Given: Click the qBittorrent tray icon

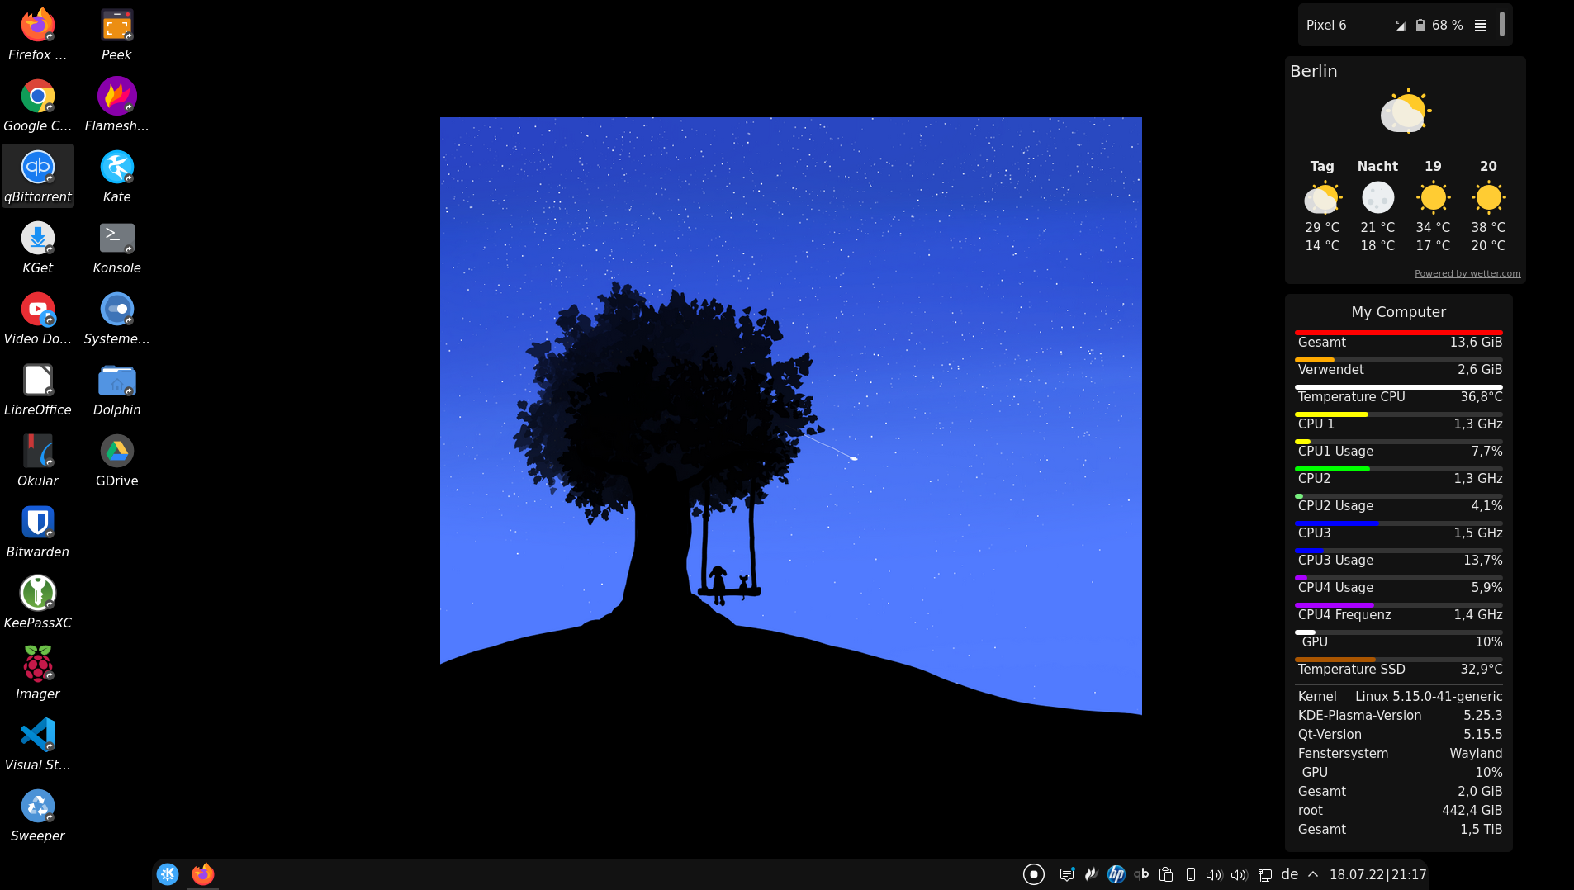Looking at the screenshot, I should (1141, 874).
